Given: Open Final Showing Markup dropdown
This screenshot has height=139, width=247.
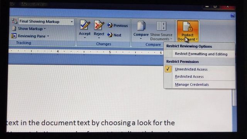Looking at the screenshot, I should click(x=72, y=22).
